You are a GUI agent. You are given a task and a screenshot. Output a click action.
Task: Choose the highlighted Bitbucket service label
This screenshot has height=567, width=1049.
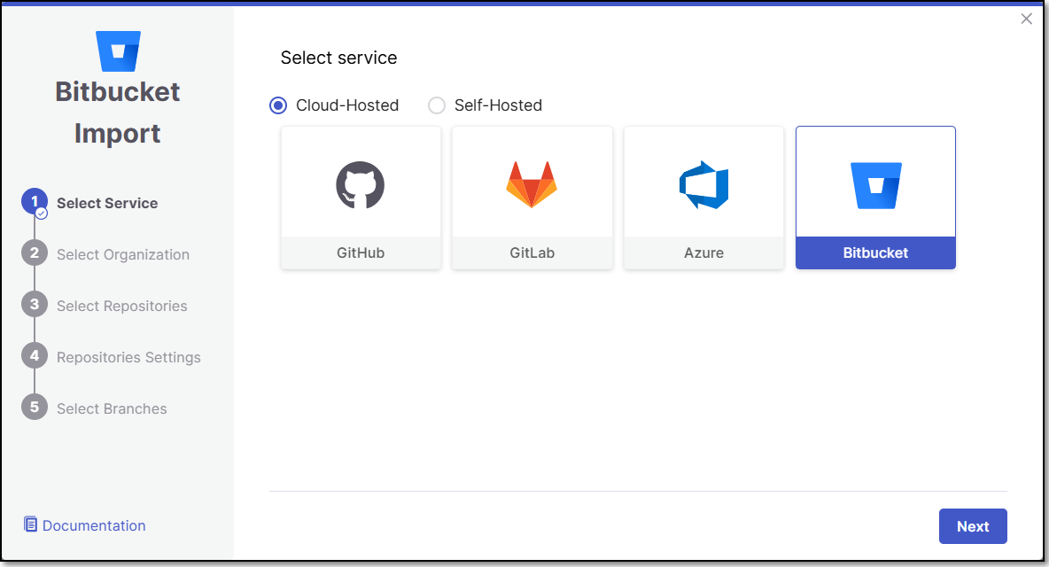(875, 253)
